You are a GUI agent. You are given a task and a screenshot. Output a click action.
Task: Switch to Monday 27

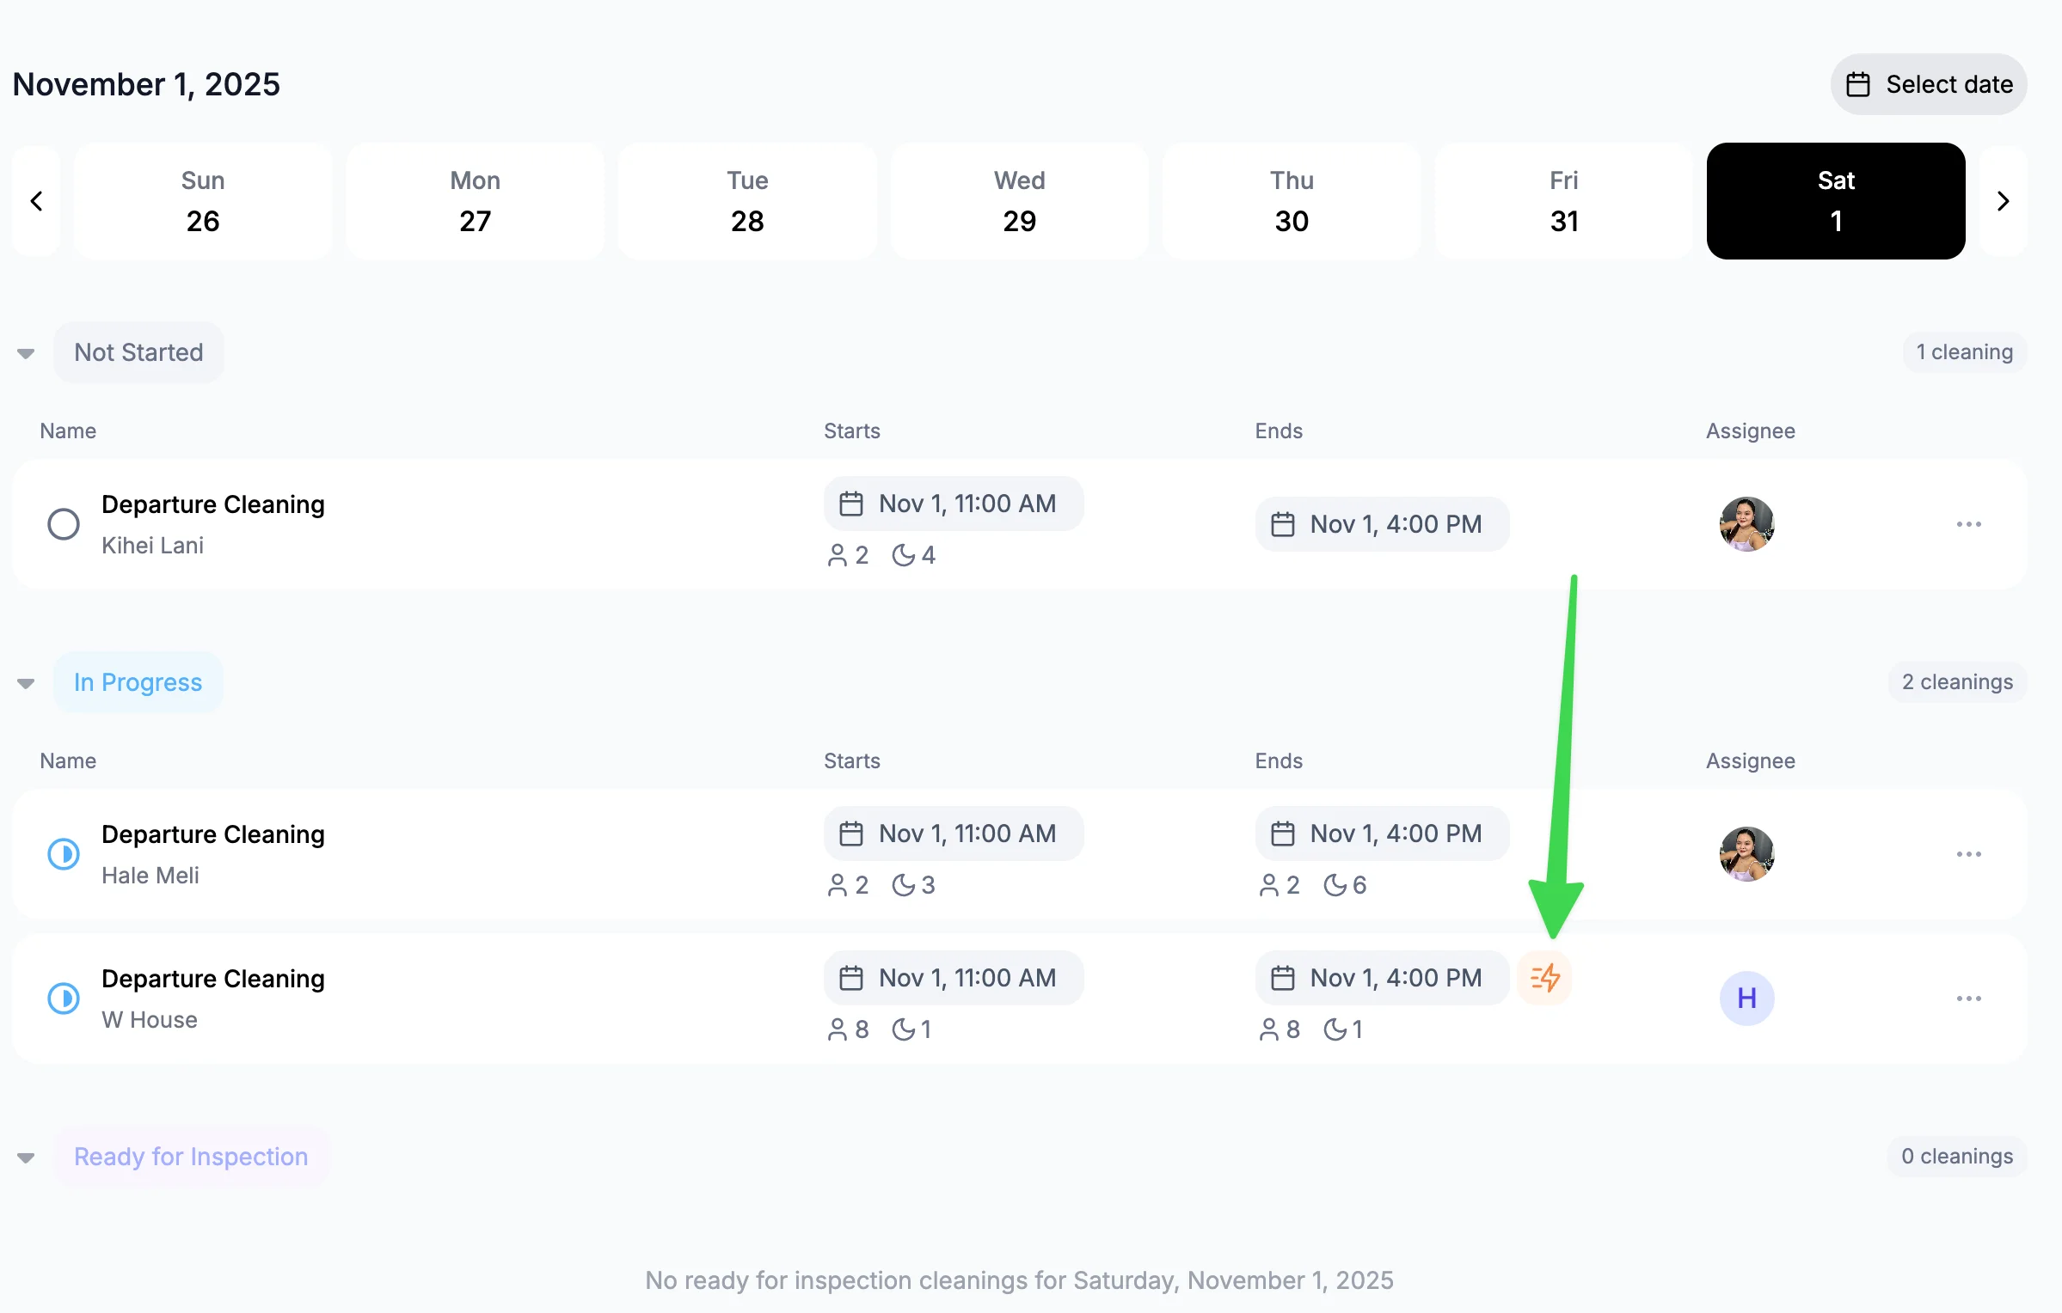point(475,201)
